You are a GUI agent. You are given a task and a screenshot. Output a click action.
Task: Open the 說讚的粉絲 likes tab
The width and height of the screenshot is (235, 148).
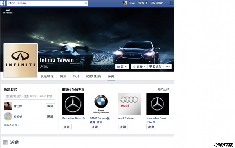click(94, 76)
